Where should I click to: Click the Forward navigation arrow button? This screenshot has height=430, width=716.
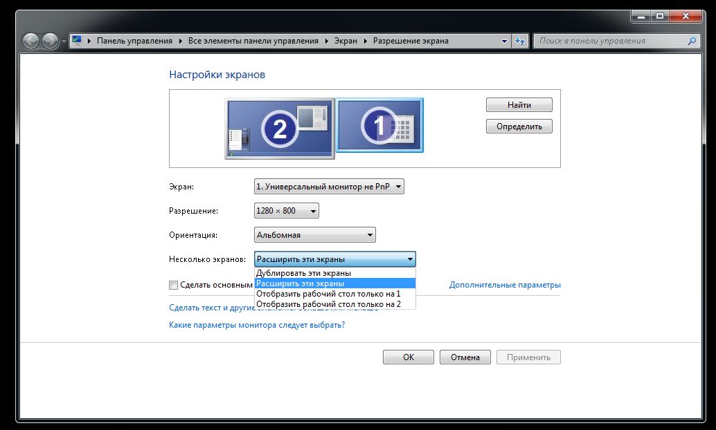click(x=50, y=41)
